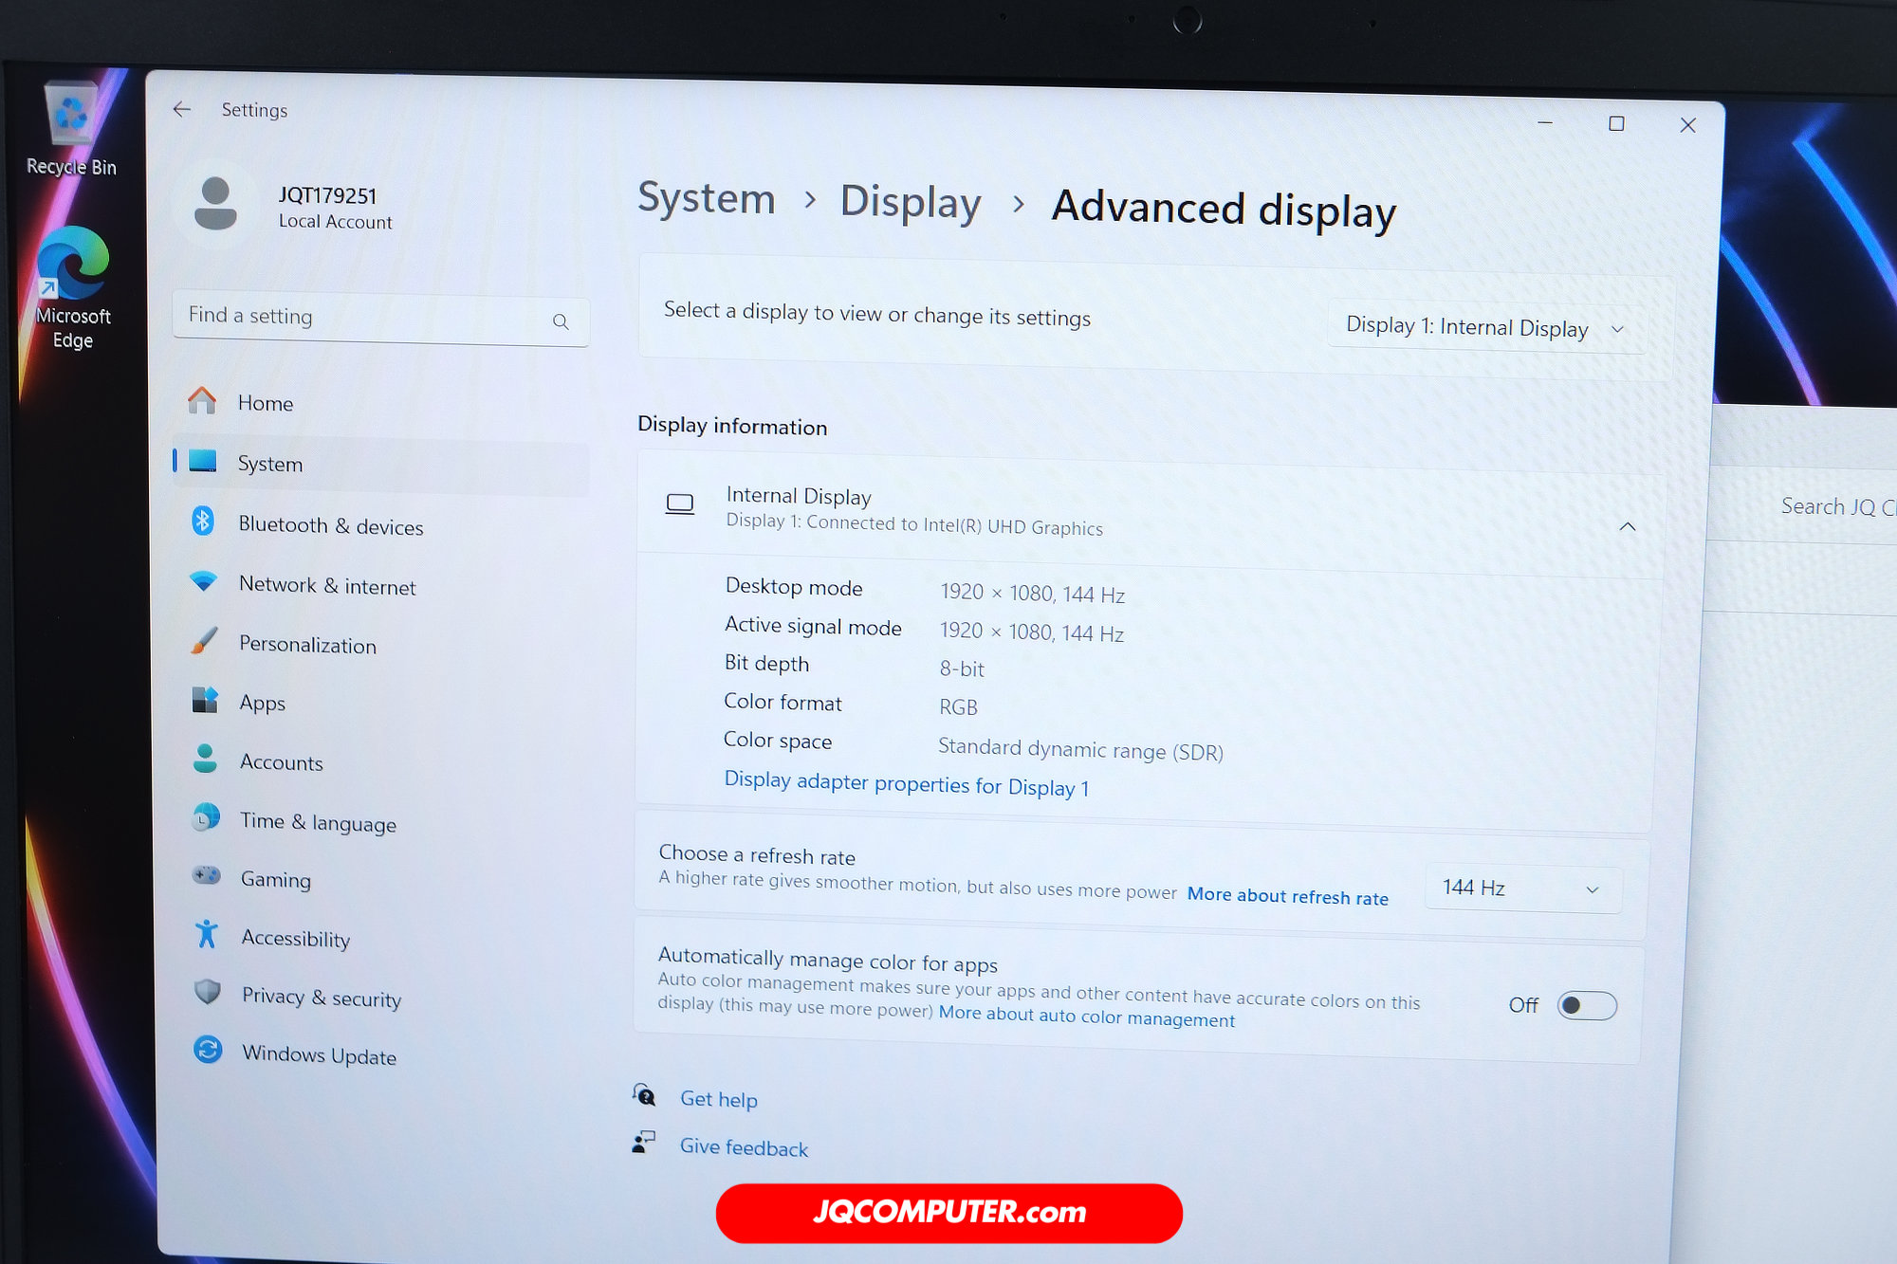Click the Time & language globe icon
The image size is (1897, 1264).
pyautogui.click(x=206, y=816)
